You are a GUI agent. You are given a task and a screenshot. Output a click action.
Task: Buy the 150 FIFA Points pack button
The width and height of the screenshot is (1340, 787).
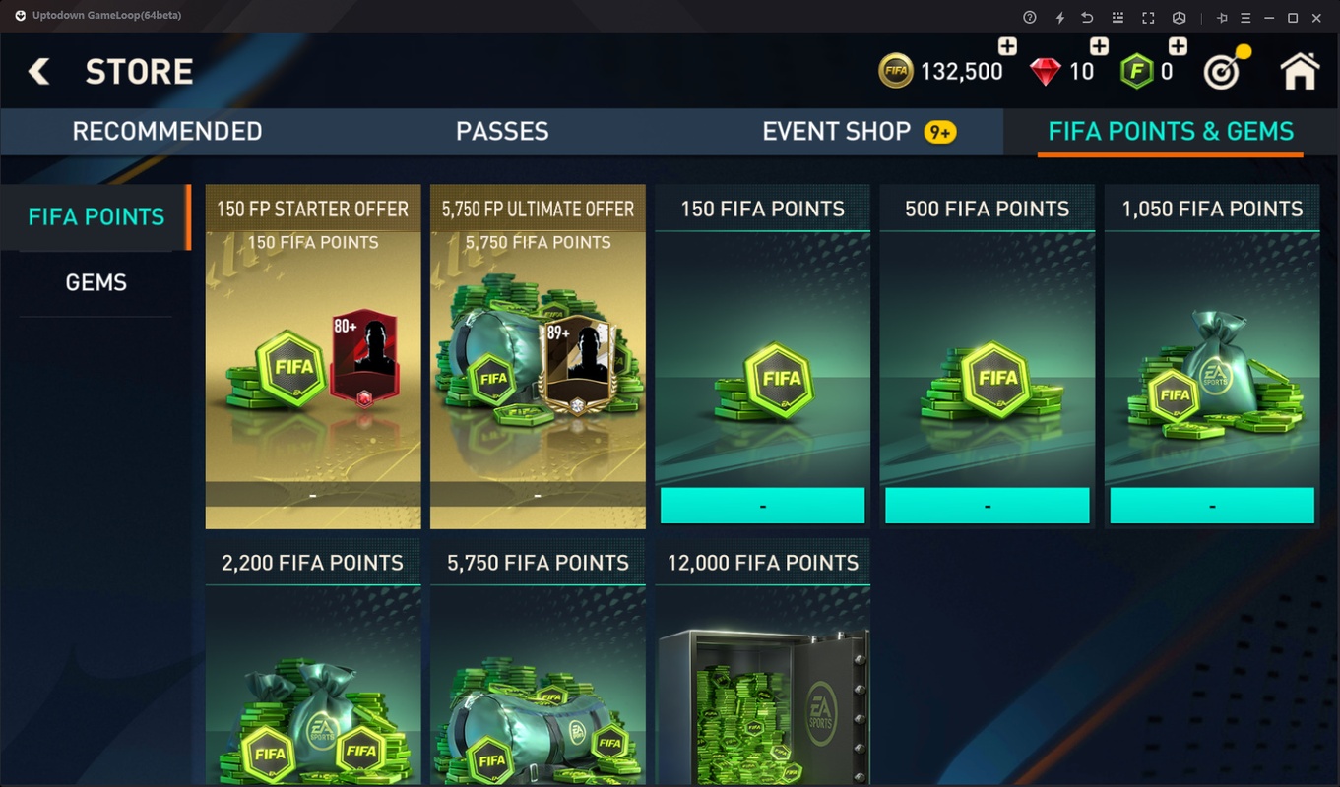[762, 506]
